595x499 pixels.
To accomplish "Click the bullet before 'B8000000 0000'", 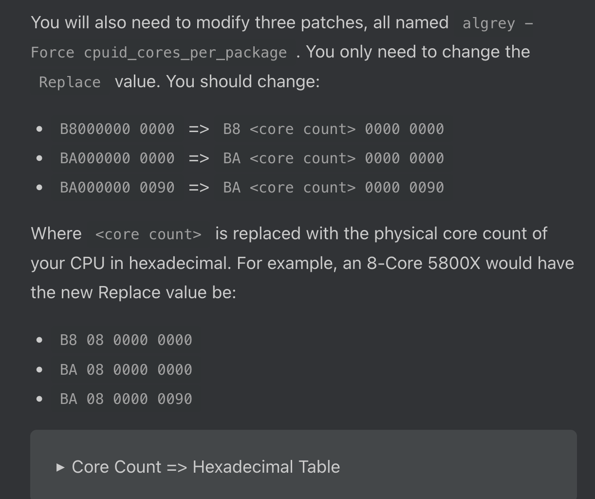I will [39, 129].
